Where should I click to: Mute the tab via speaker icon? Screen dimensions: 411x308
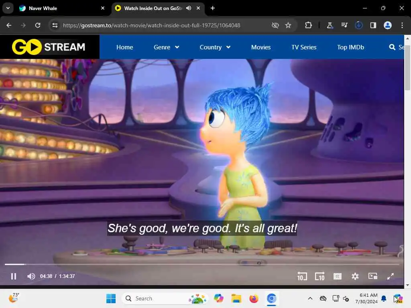pos(189,8)
